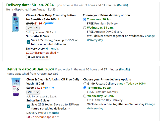Click the gift icon on Add gift options
The width and height of the screenshot is (163, 123).
pos(29,57)
